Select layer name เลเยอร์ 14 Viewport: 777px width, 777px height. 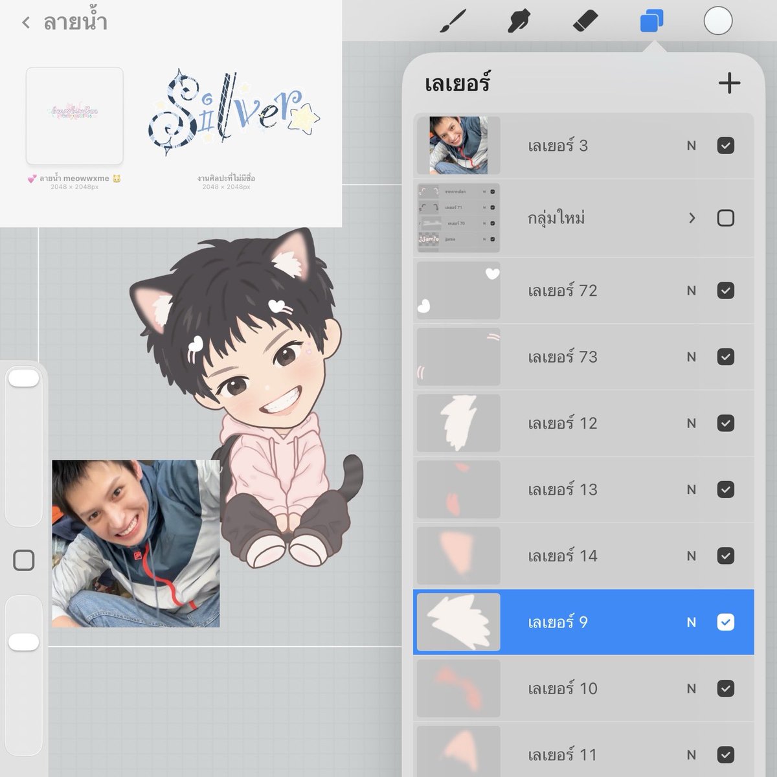pos(562,556)
